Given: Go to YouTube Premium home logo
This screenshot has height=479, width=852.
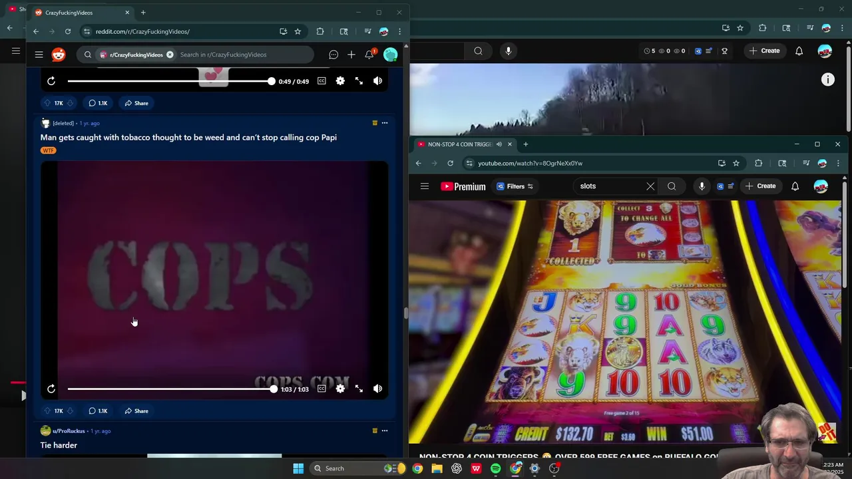Looking at the screenshot, I should click(463, 186).
